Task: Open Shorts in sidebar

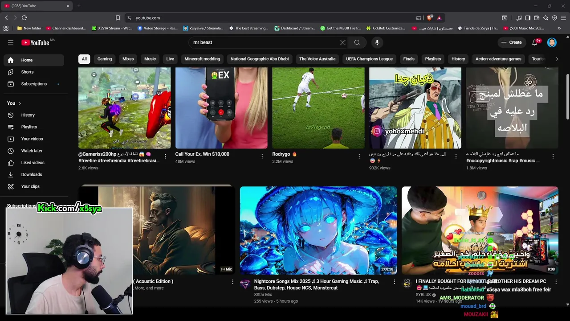Action: point(34,72)
